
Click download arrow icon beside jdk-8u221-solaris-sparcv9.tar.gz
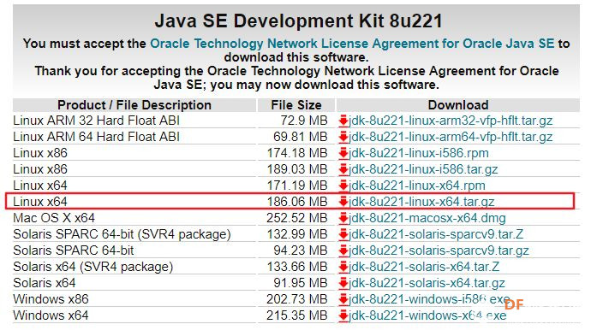point(343,251)
